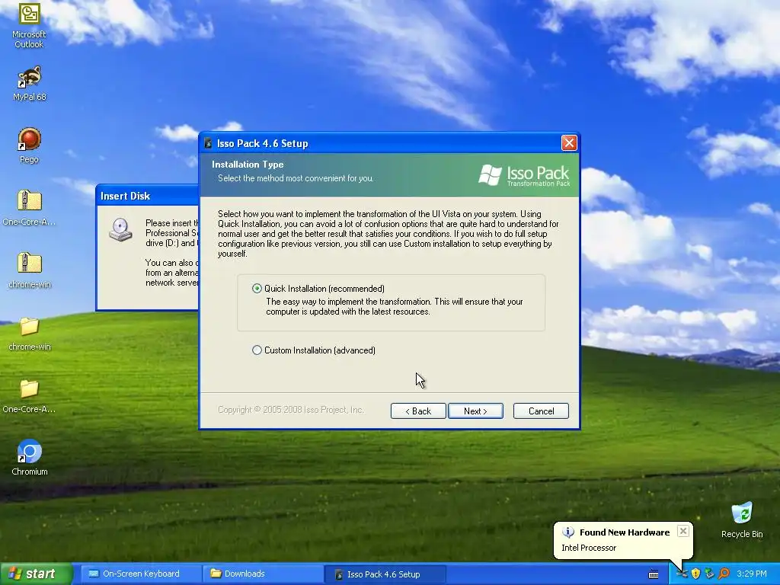Screen dimensions: 780x585
Task: Click the Back button in setup
Action: click(418, 411)
